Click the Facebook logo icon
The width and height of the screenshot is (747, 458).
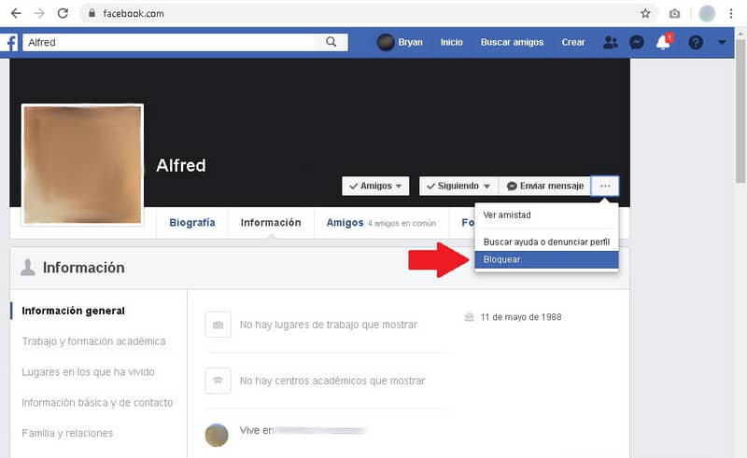11,42
